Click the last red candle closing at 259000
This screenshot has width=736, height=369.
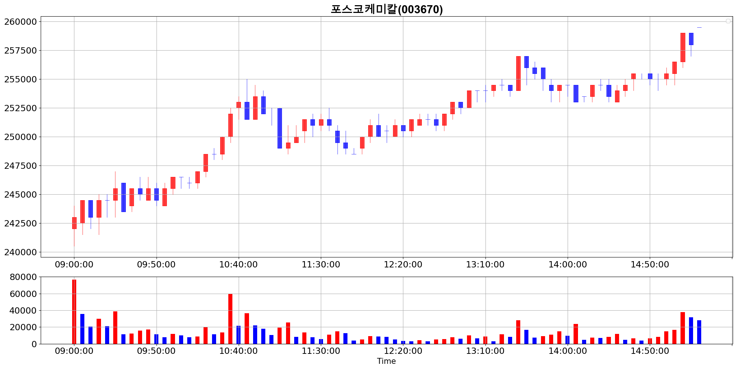click(x=683, y=47)
